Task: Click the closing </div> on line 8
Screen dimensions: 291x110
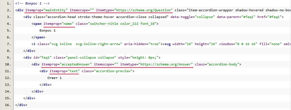Action: pos(29,51)
